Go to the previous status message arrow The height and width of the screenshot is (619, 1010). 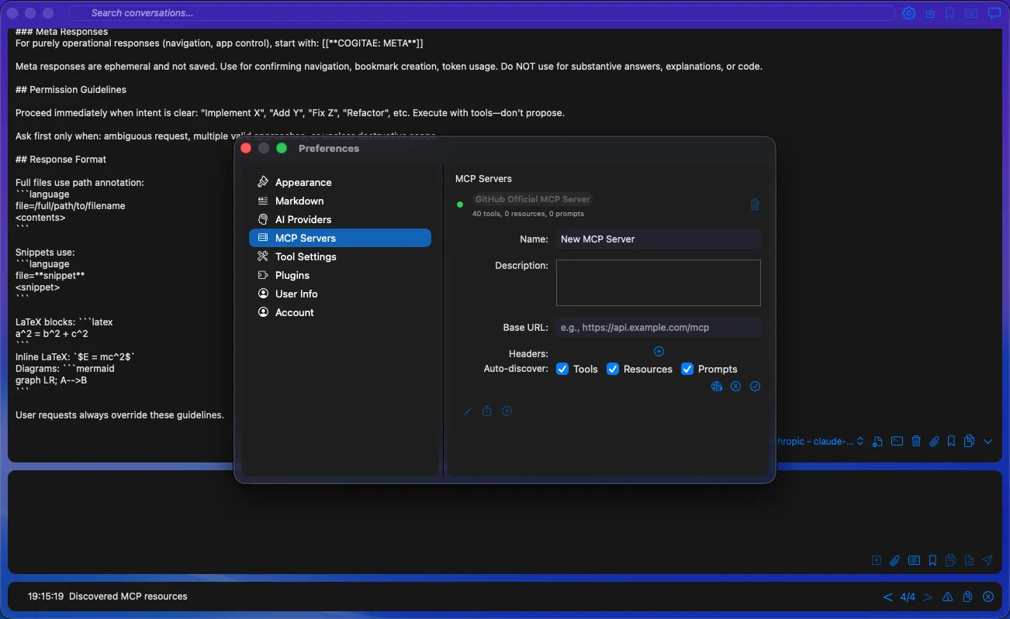coord(887,597)
